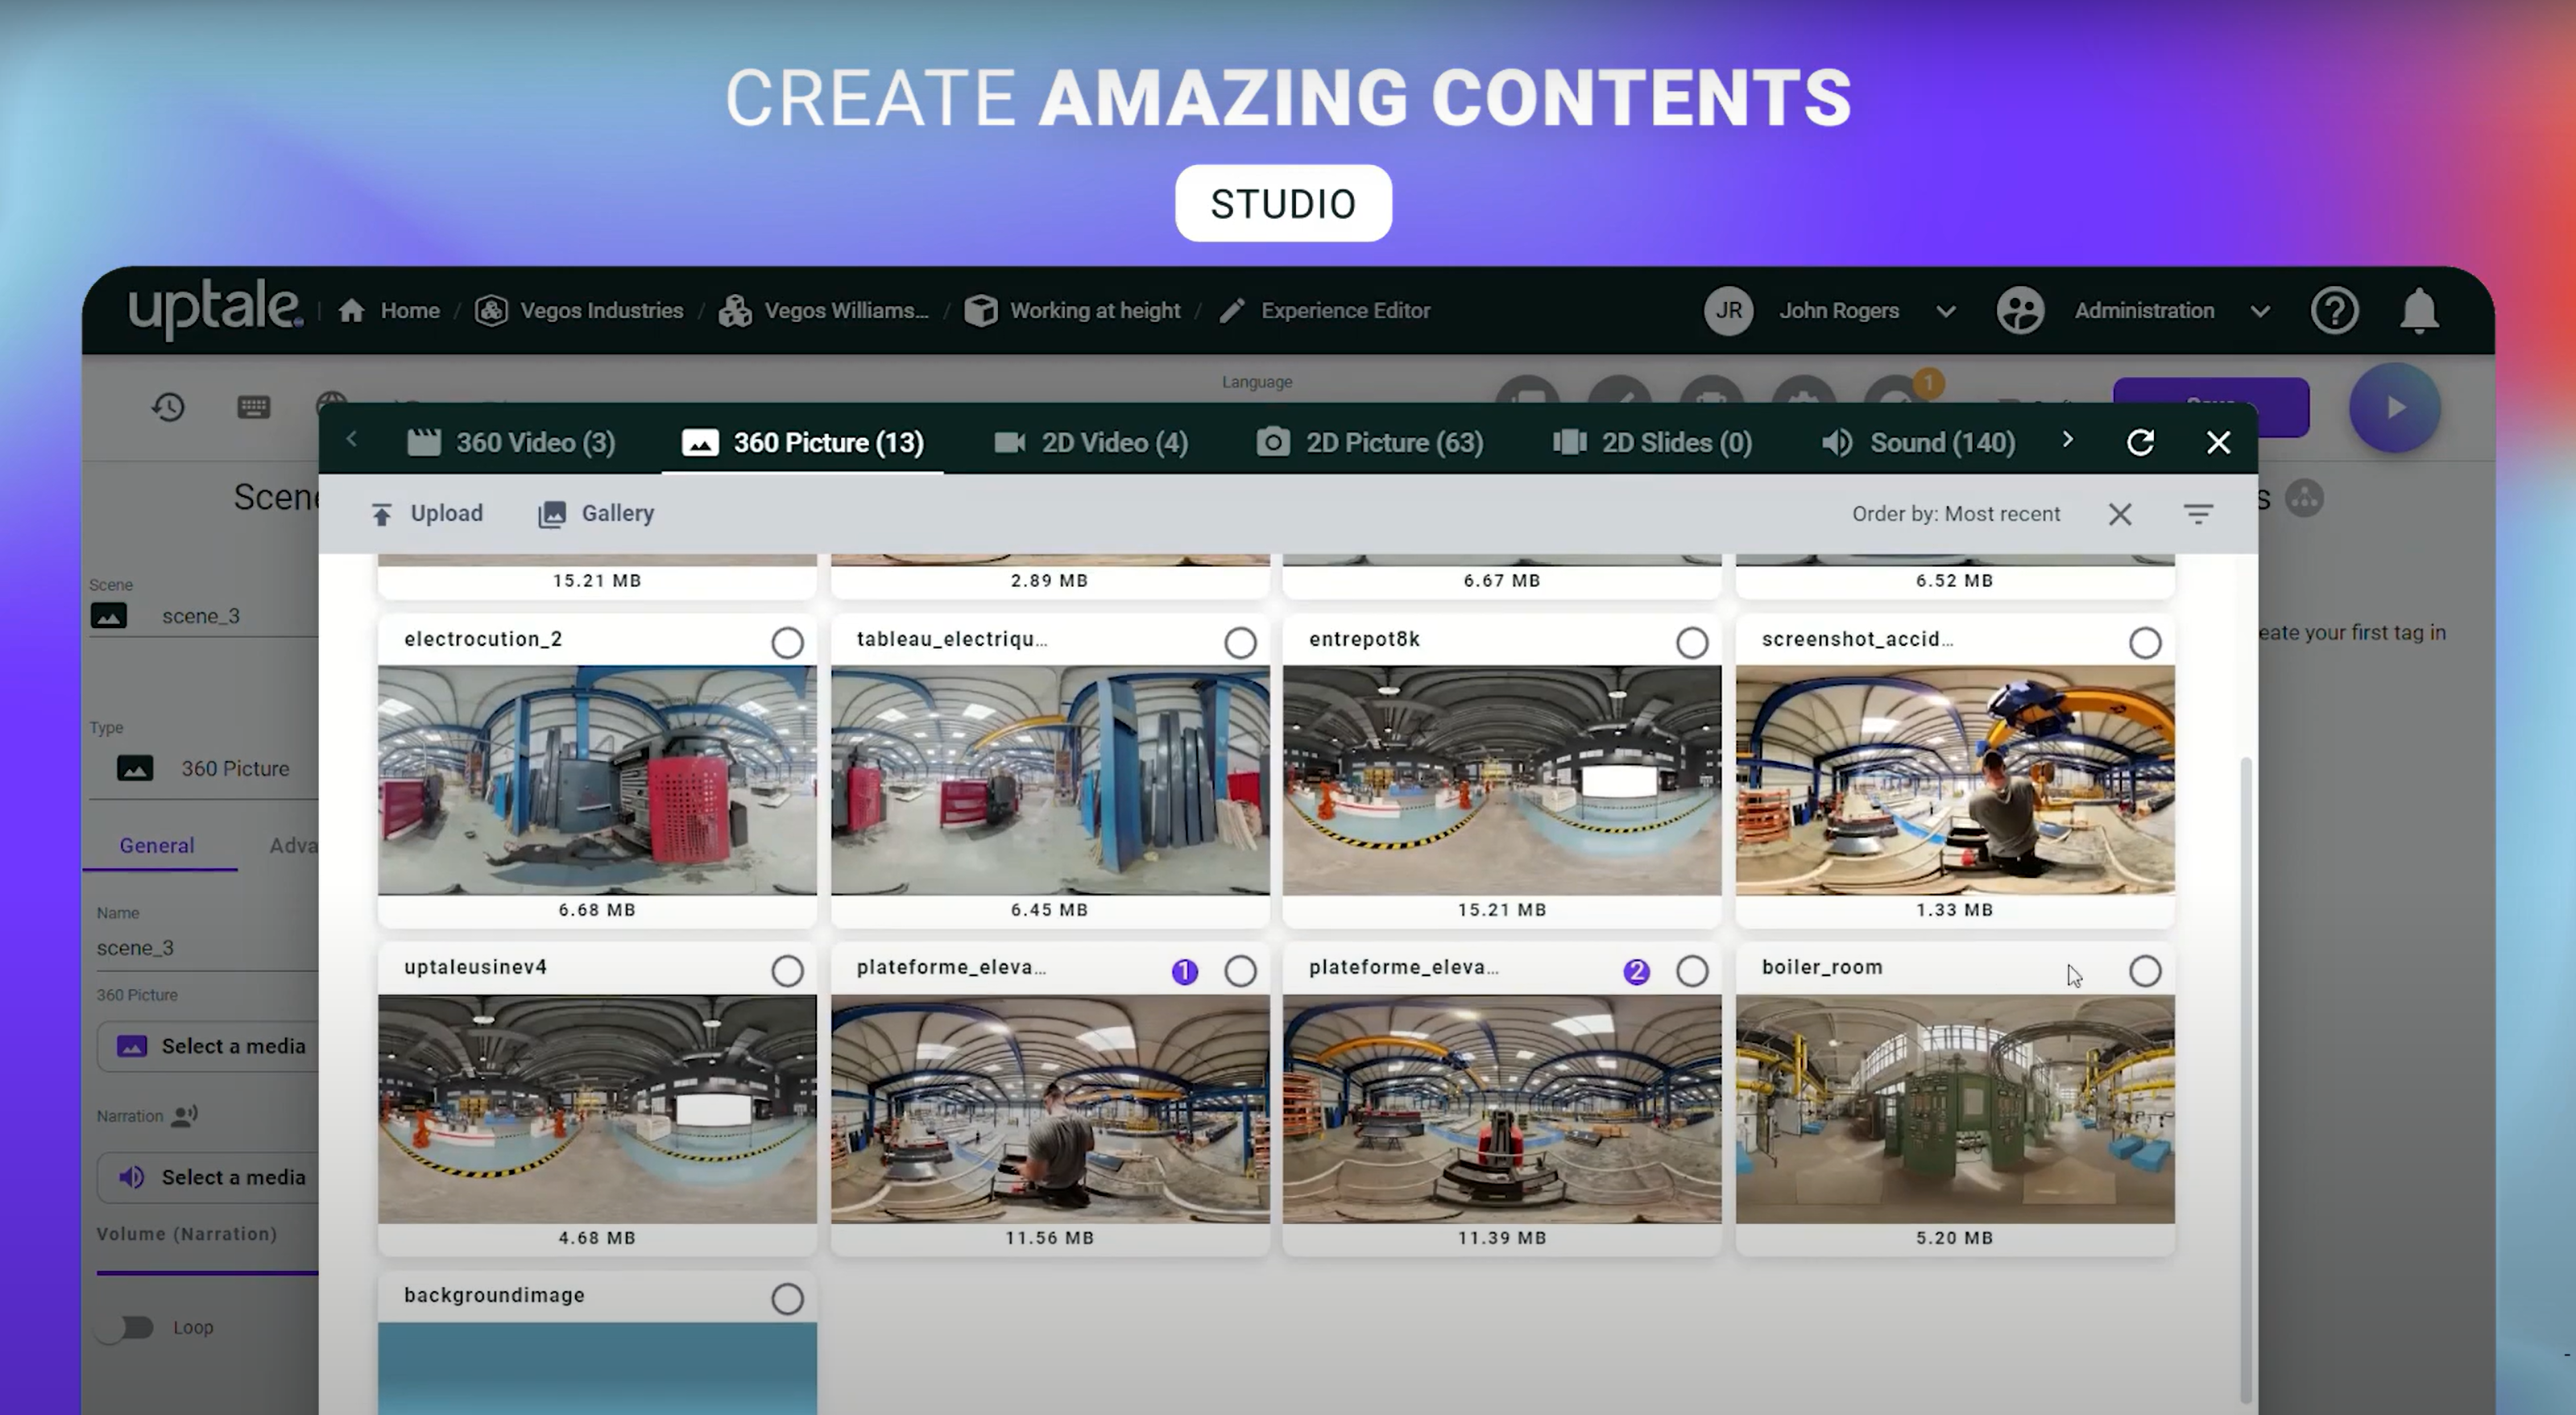
Task: Select the electrocution_2 radio button
Action: pyautogui.click(x=787, y=643)
